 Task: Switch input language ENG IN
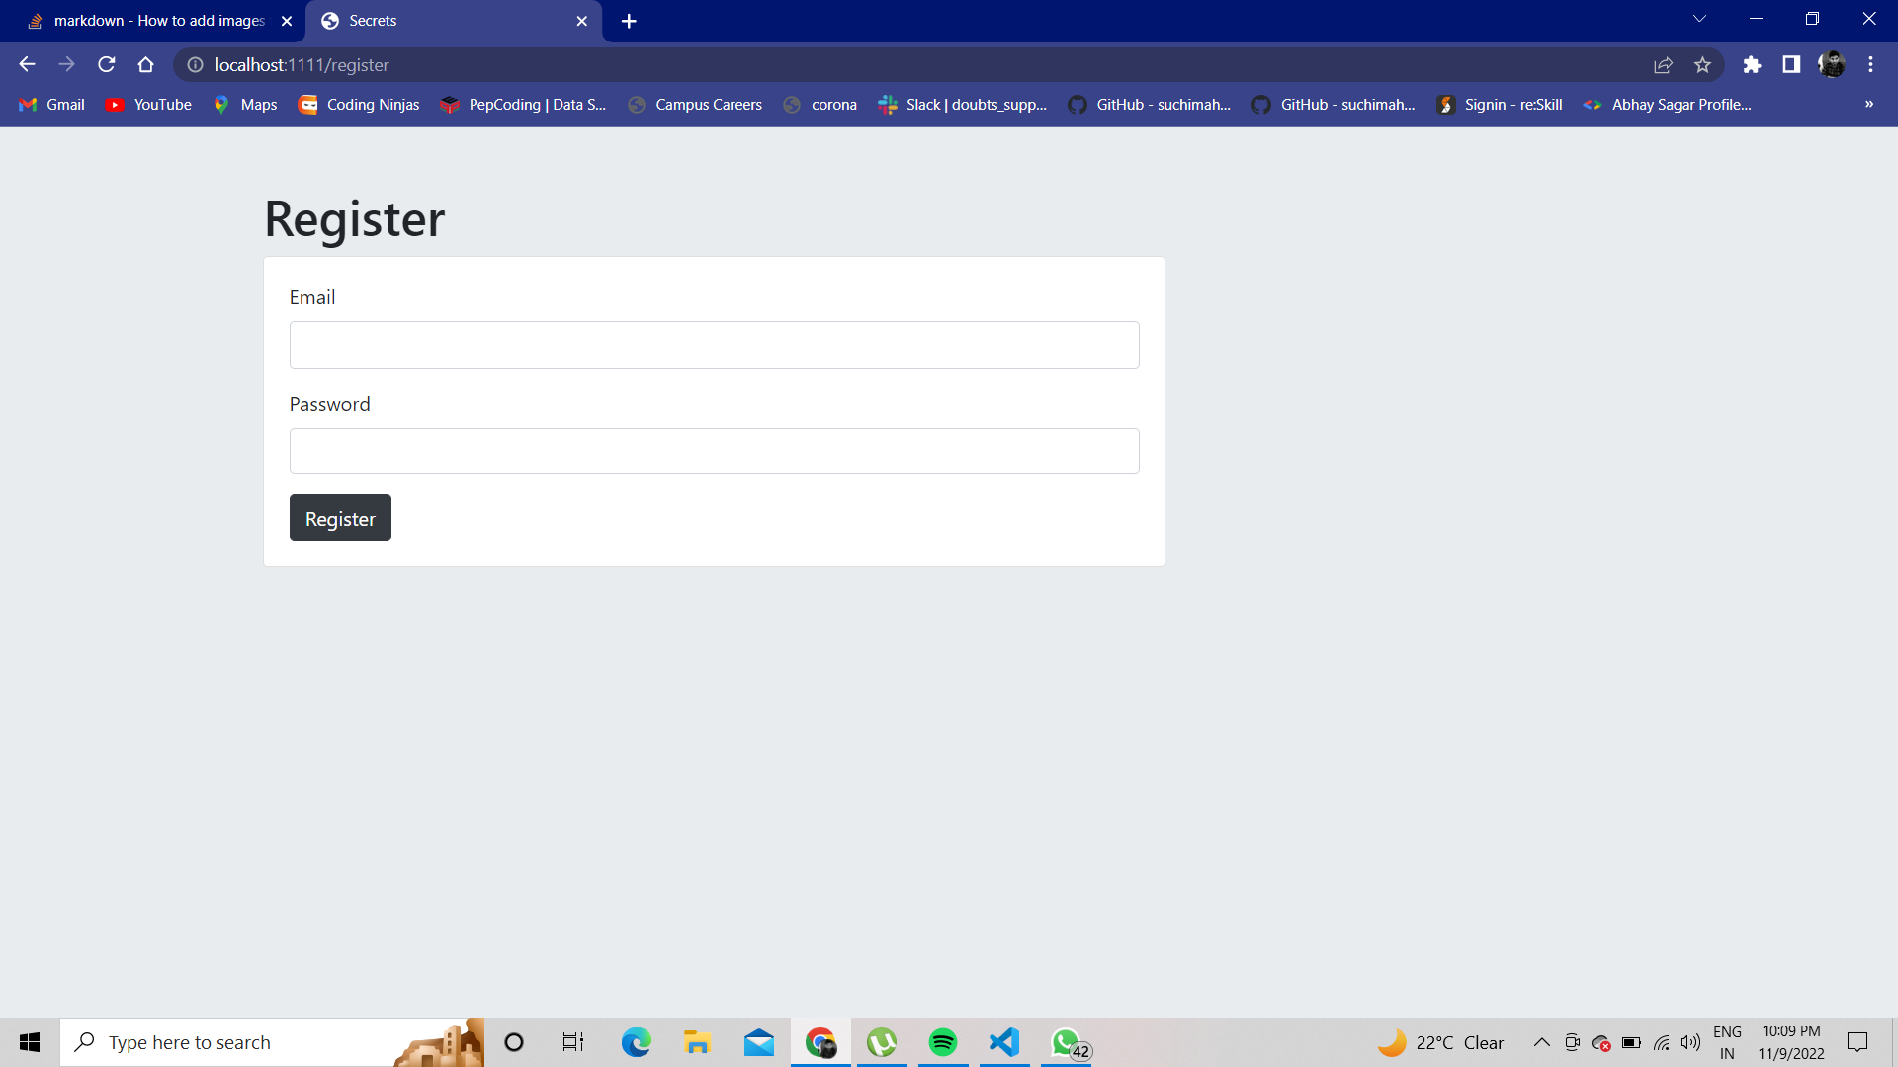click(1727, 1042)
